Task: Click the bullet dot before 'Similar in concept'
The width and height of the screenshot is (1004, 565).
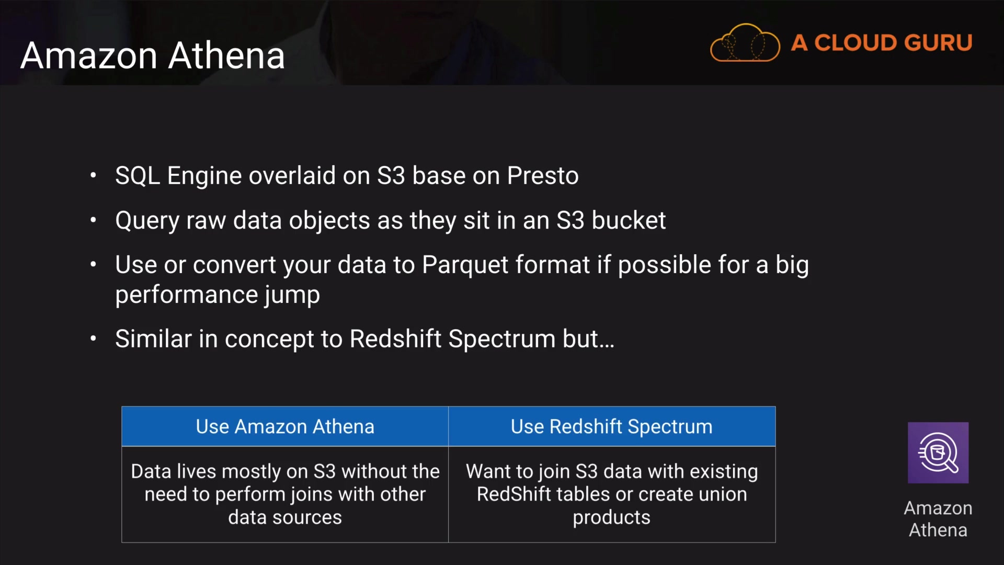Action: tap(93, 339)
